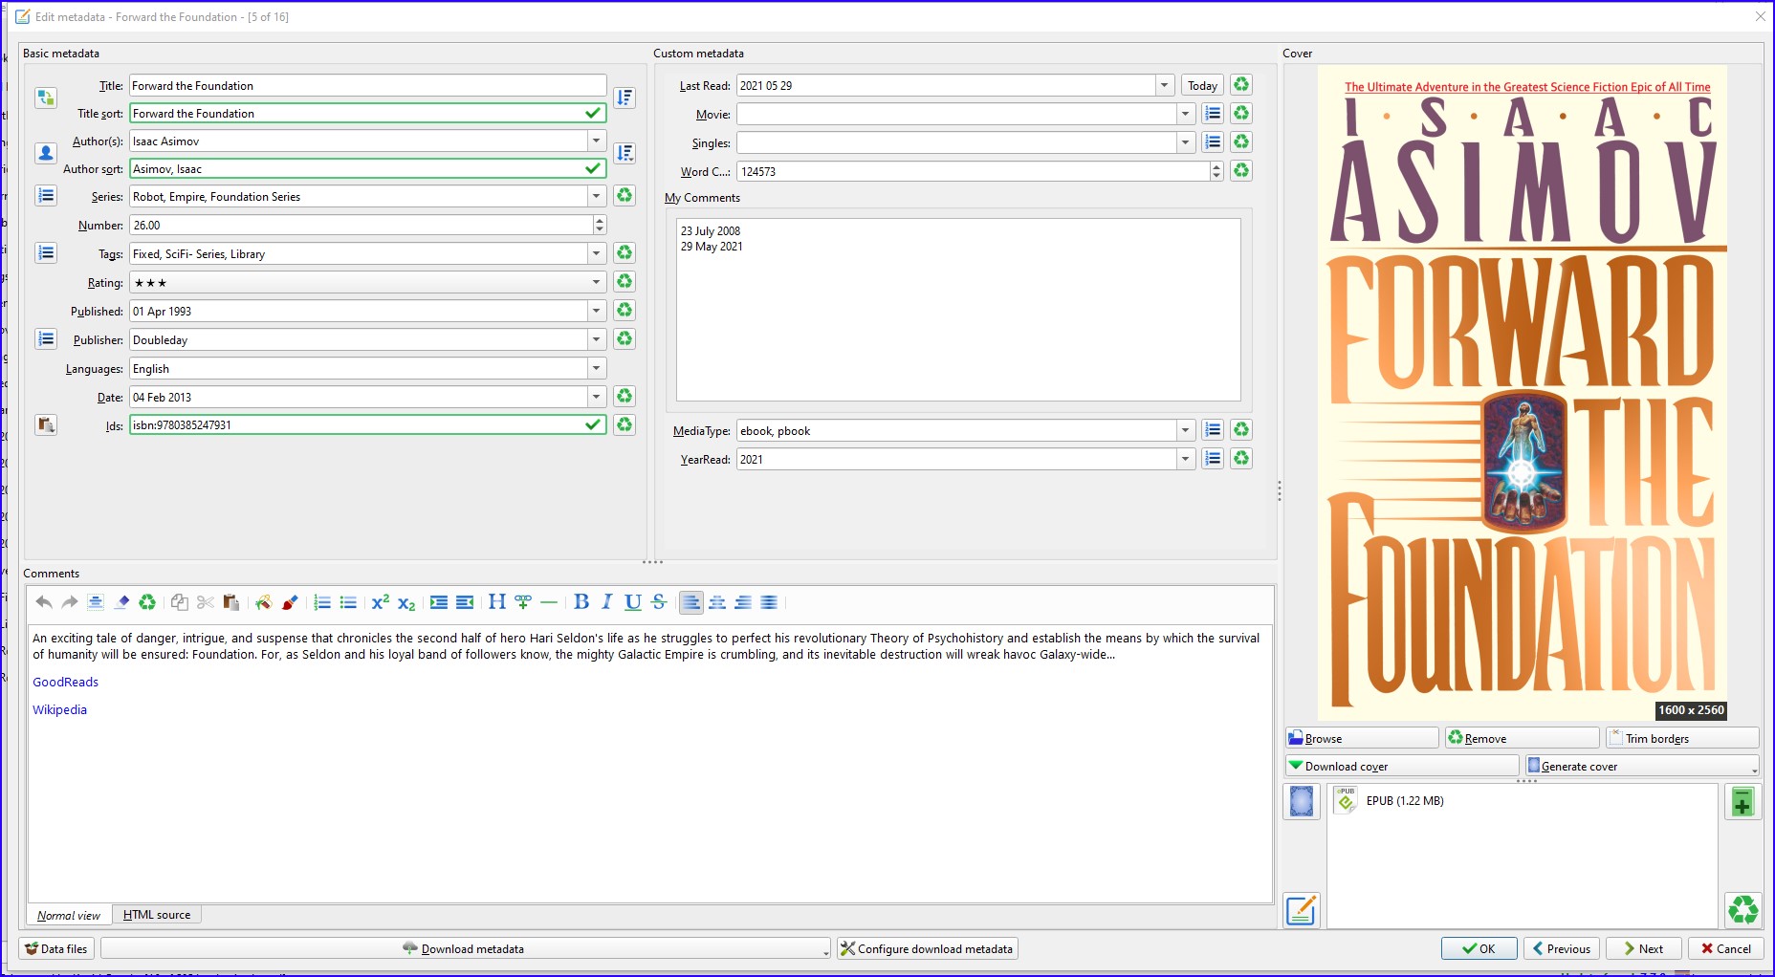This screenshot has height=977, width=1775.
Task: Clear the Last Read date with recycle icon
Action: [x=1241, y=85]
